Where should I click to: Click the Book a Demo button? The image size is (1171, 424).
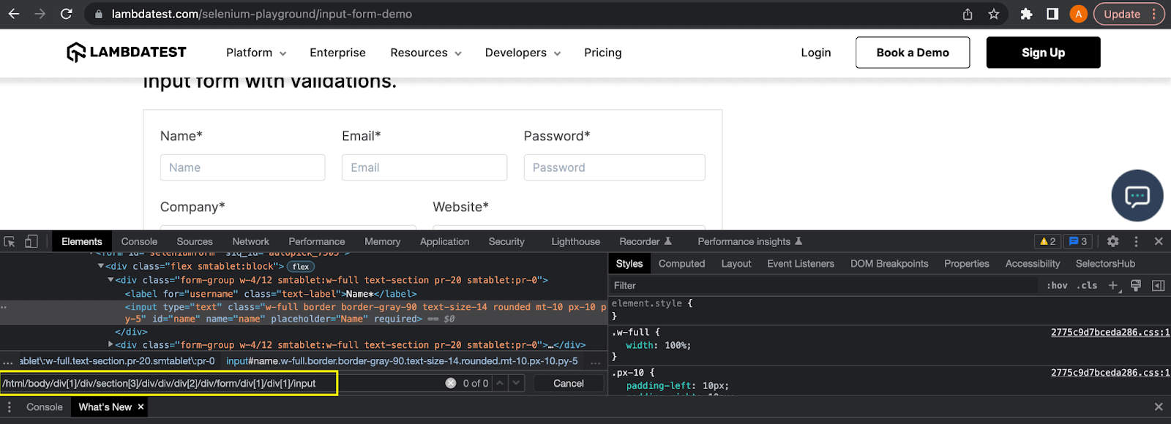(912, 53)
